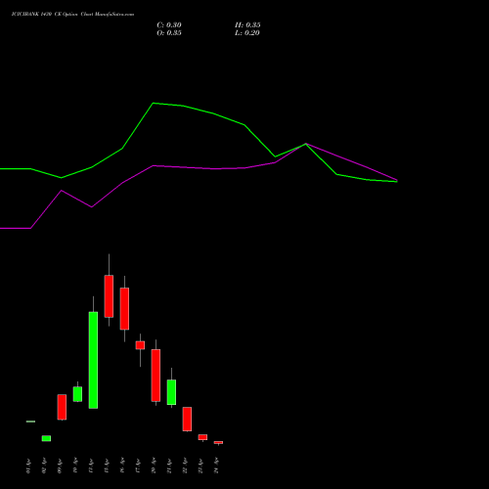Select the green candlestick above 21 Apr
489x489 pixels.
171,392
